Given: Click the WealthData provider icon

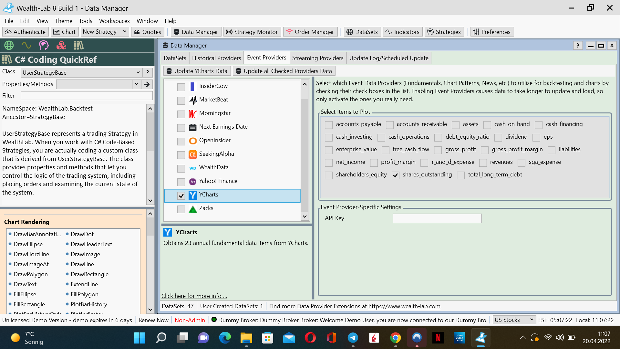Looking at the screenshot, I should tap(193, 168).
